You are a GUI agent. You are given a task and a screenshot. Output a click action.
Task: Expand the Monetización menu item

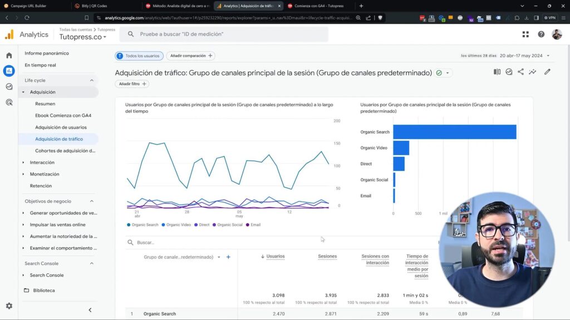coord(23,174)
